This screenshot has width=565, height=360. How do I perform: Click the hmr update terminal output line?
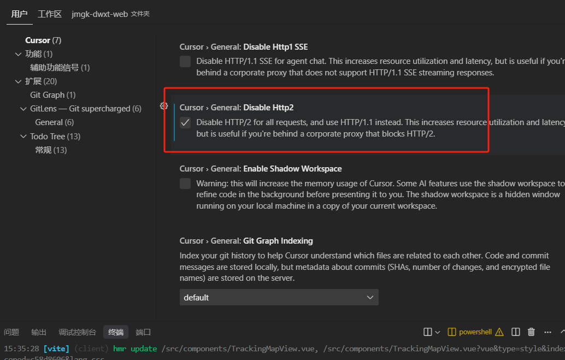pos(284,349)
